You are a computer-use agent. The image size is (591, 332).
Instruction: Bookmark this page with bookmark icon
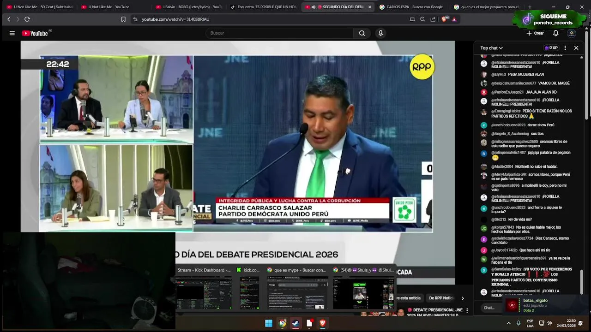tap(123, 19)
